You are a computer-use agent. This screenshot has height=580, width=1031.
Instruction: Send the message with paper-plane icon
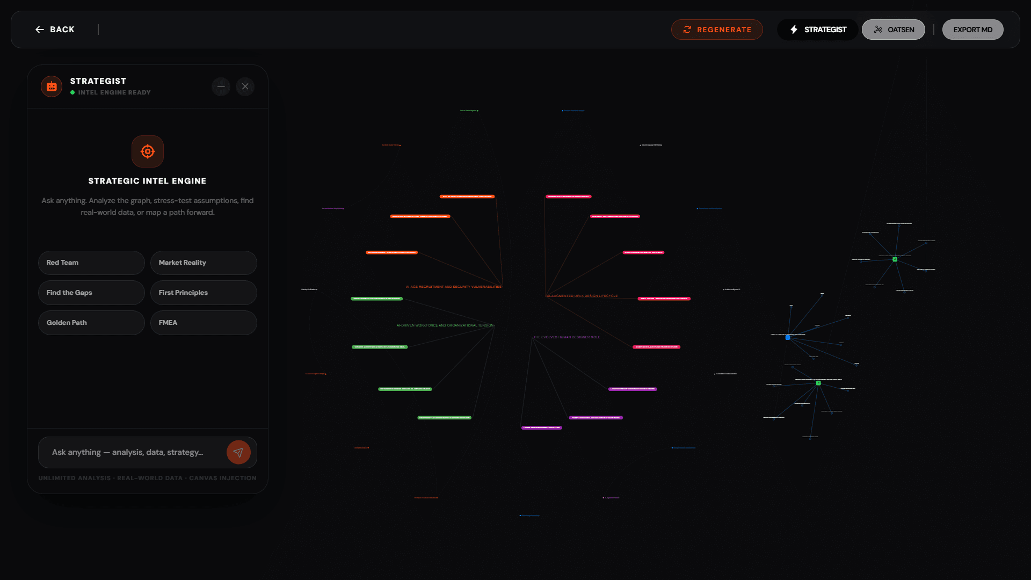tap(238, 452)
